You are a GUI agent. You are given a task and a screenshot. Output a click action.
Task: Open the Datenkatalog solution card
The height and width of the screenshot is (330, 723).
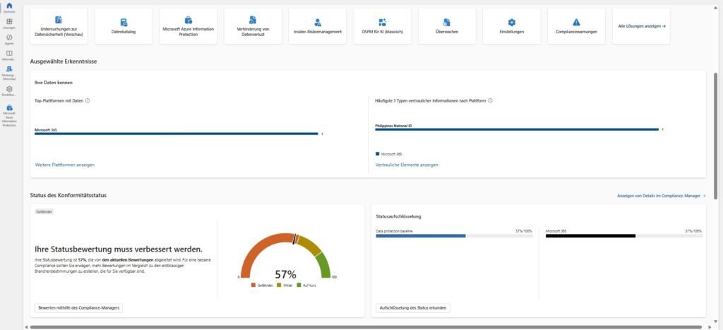[124, 26]
